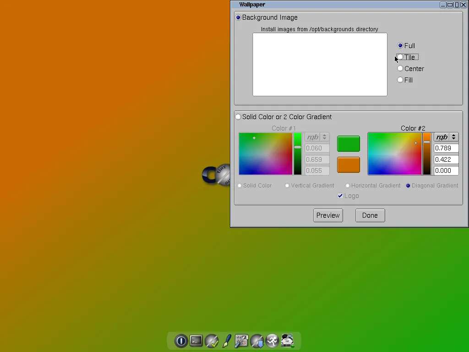This screenshot has width=469, height=352.
Task: Open the Color #1 rgb mode dropdown
Action: tap(317, 137)
